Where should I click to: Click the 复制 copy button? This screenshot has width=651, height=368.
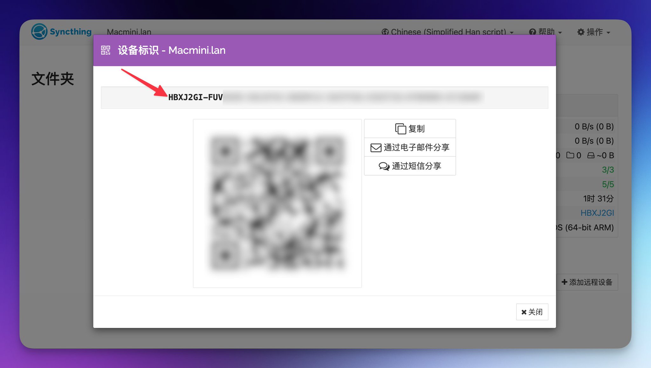tap(410, 128)
